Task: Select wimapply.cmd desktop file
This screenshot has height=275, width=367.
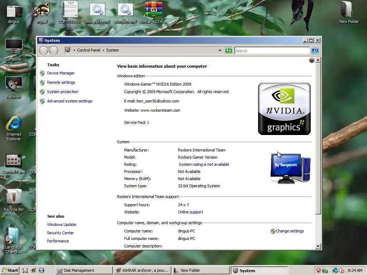Action: pyautogui.click(x=97, y=13)
